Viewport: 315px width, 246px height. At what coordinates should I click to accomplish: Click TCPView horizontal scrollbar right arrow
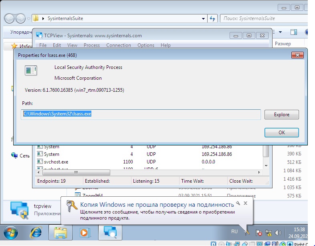pos(259,172)
